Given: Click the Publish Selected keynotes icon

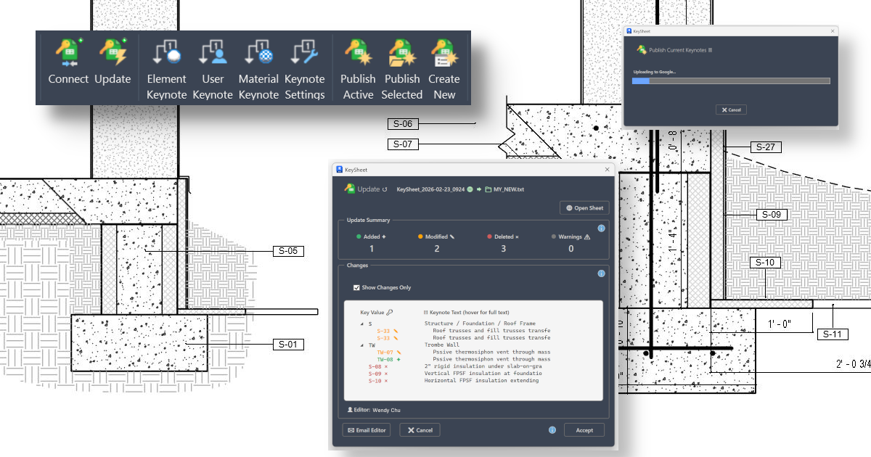Looking at the screenshot, I should click(x=402, y=53).
